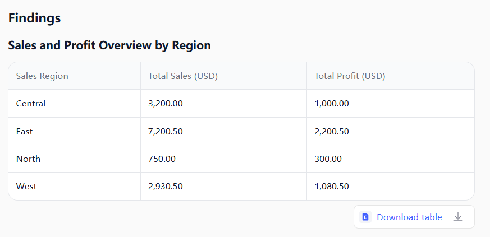
Task: Click the download arrow icon
Action: coord(458,217)
